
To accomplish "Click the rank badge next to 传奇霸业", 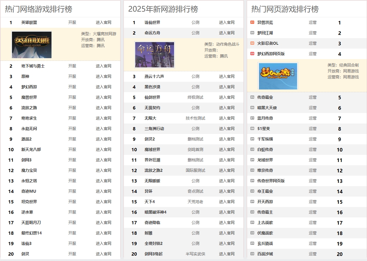I will tap(252, 97).
